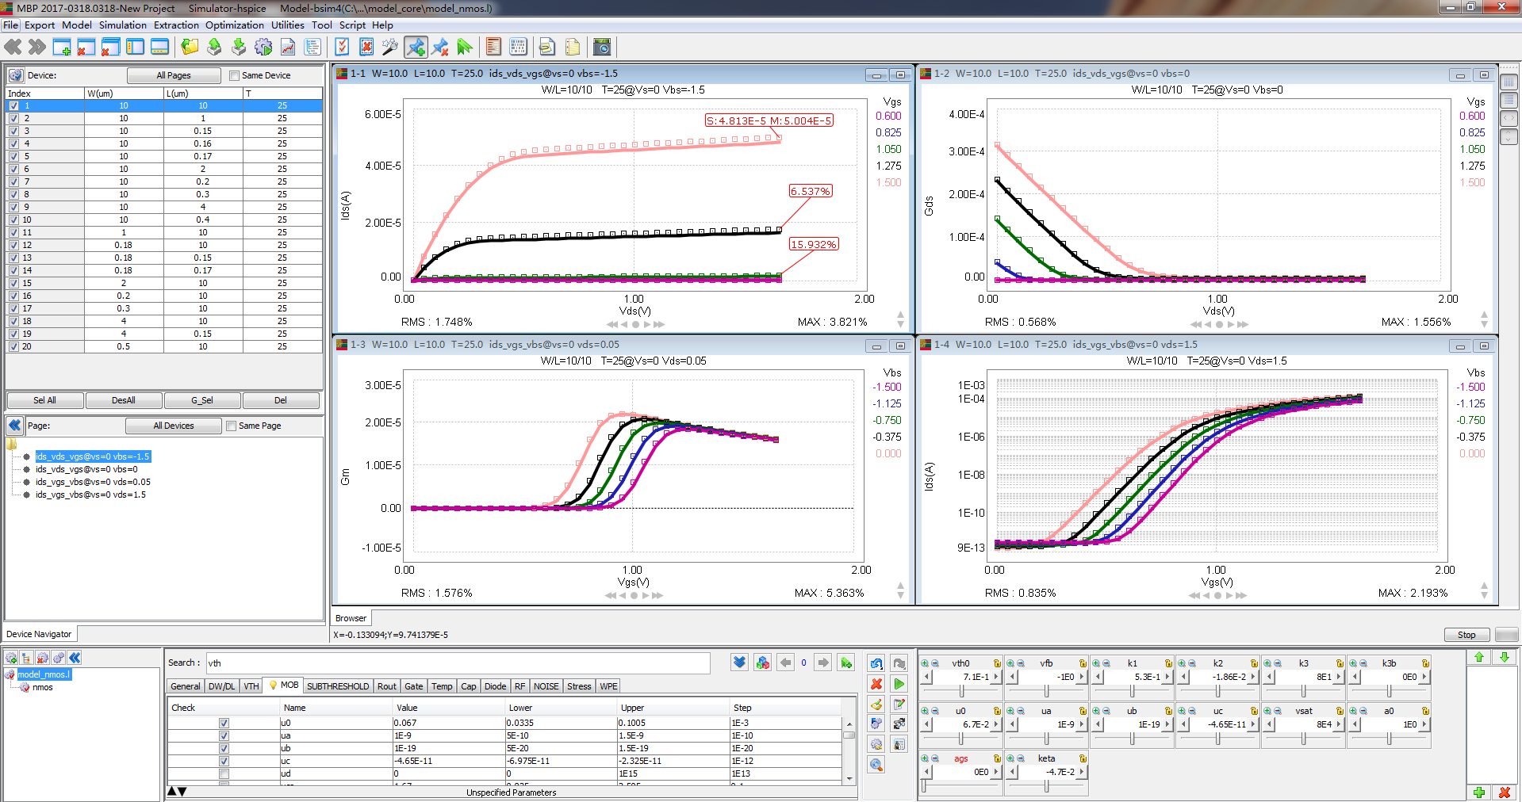Image resolution: width=1522 pixels, height=802 pixels.
Task: Click the magic wand toolbar icon
Action: pyautogui.click(x=389, y=48)
